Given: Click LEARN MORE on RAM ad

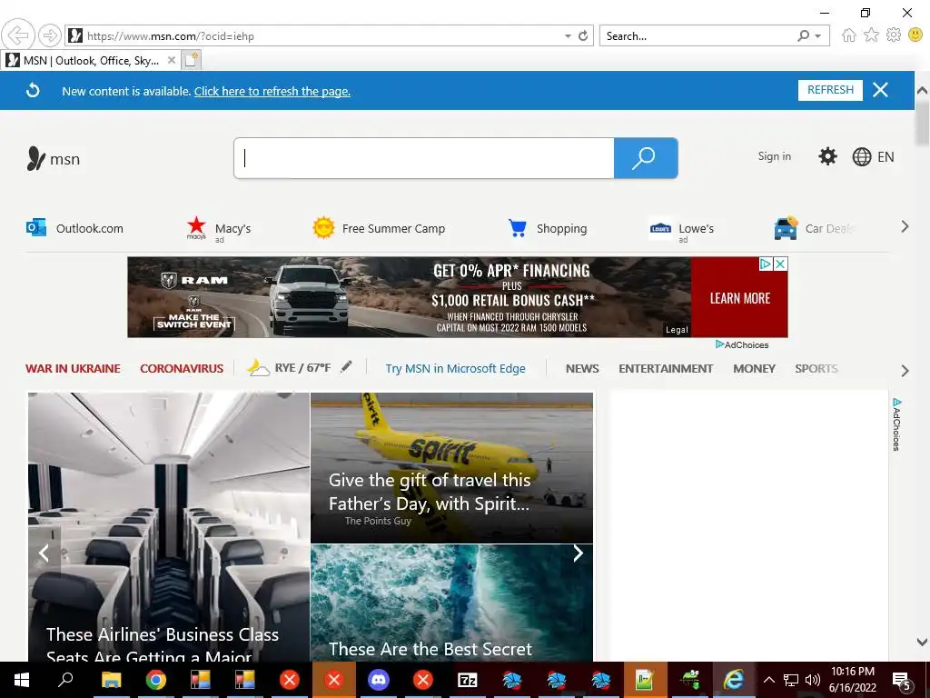Looking at the screenshot, I should [739, 298].
